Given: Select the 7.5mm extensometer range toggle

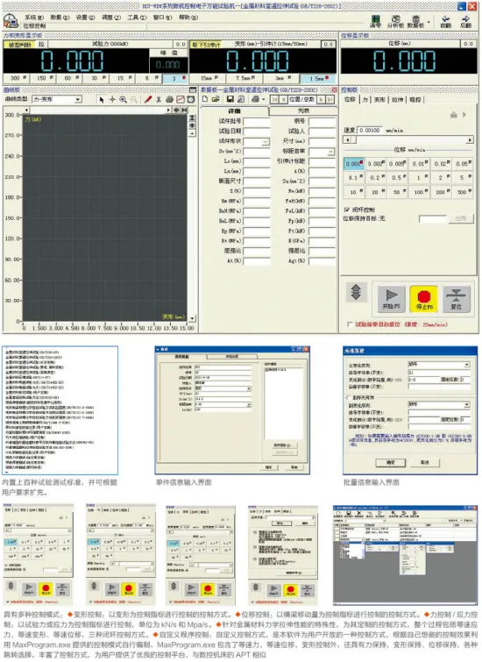Looking at the screenshot, I should tap(244, 79).
